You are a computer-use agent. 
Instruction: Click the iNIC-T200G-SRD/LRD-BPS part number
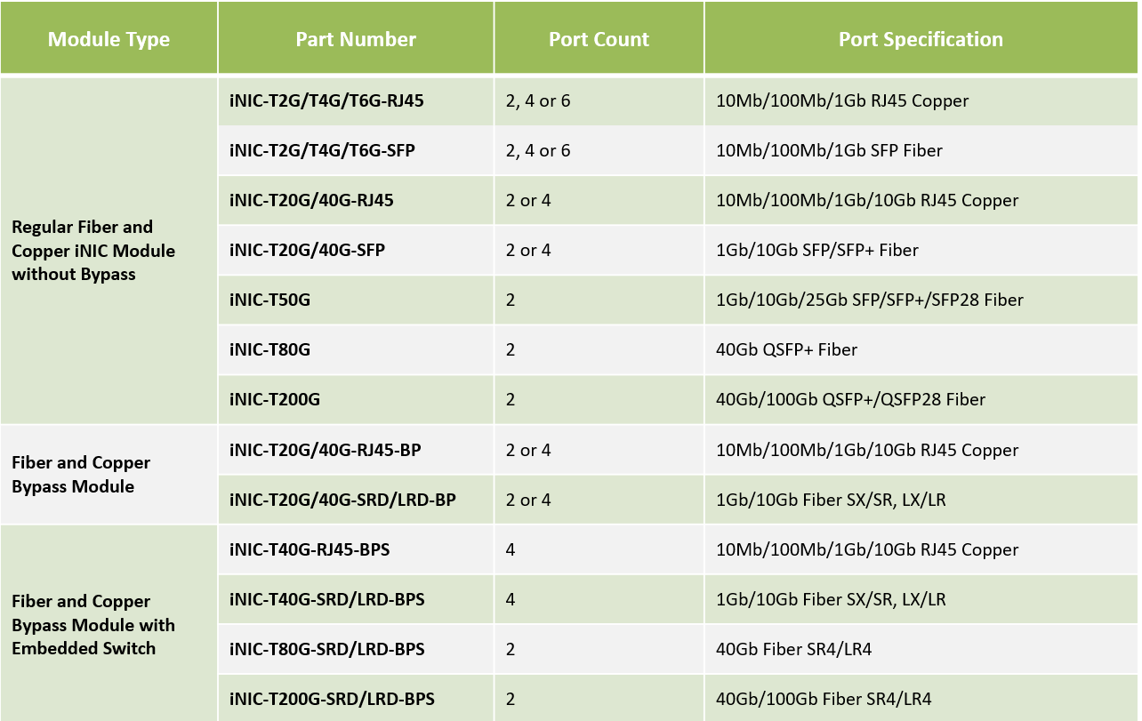332,699
